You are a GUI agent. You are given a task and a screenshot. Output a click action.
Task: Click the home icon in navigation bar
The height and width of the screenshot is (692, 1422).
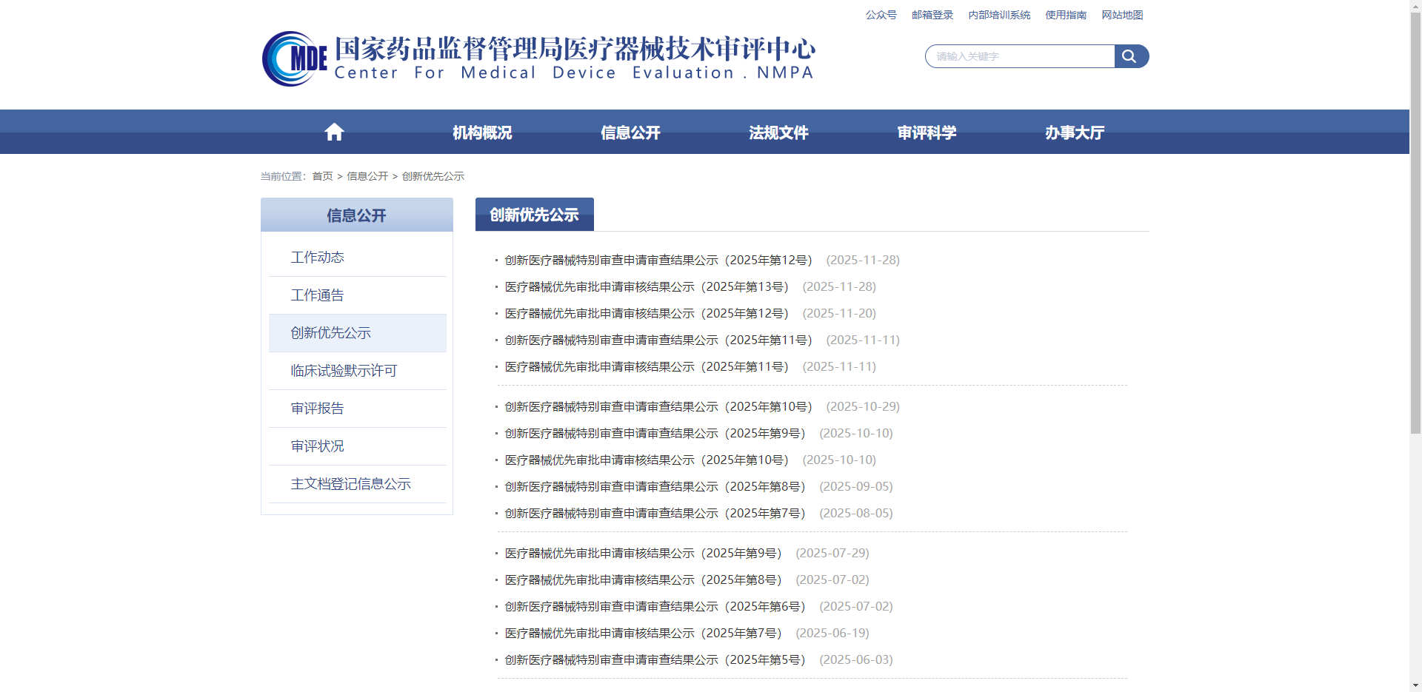[x=334, y=132]
